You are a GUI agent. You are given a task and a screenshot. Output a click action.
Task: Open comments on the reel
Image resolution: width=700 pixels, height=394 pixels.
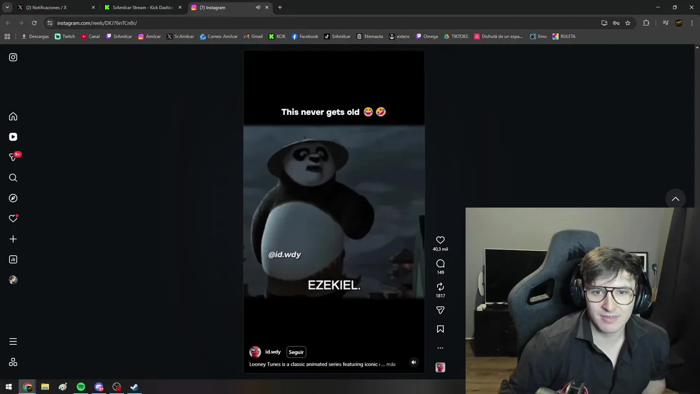[440, 264]
